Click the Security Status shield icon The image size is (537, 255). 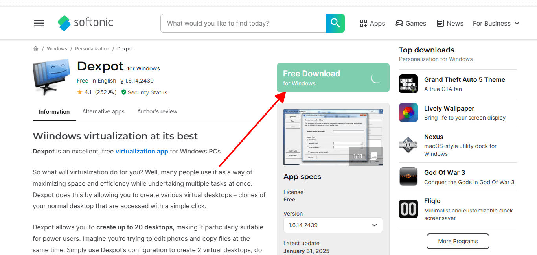(x=124, y=92)
